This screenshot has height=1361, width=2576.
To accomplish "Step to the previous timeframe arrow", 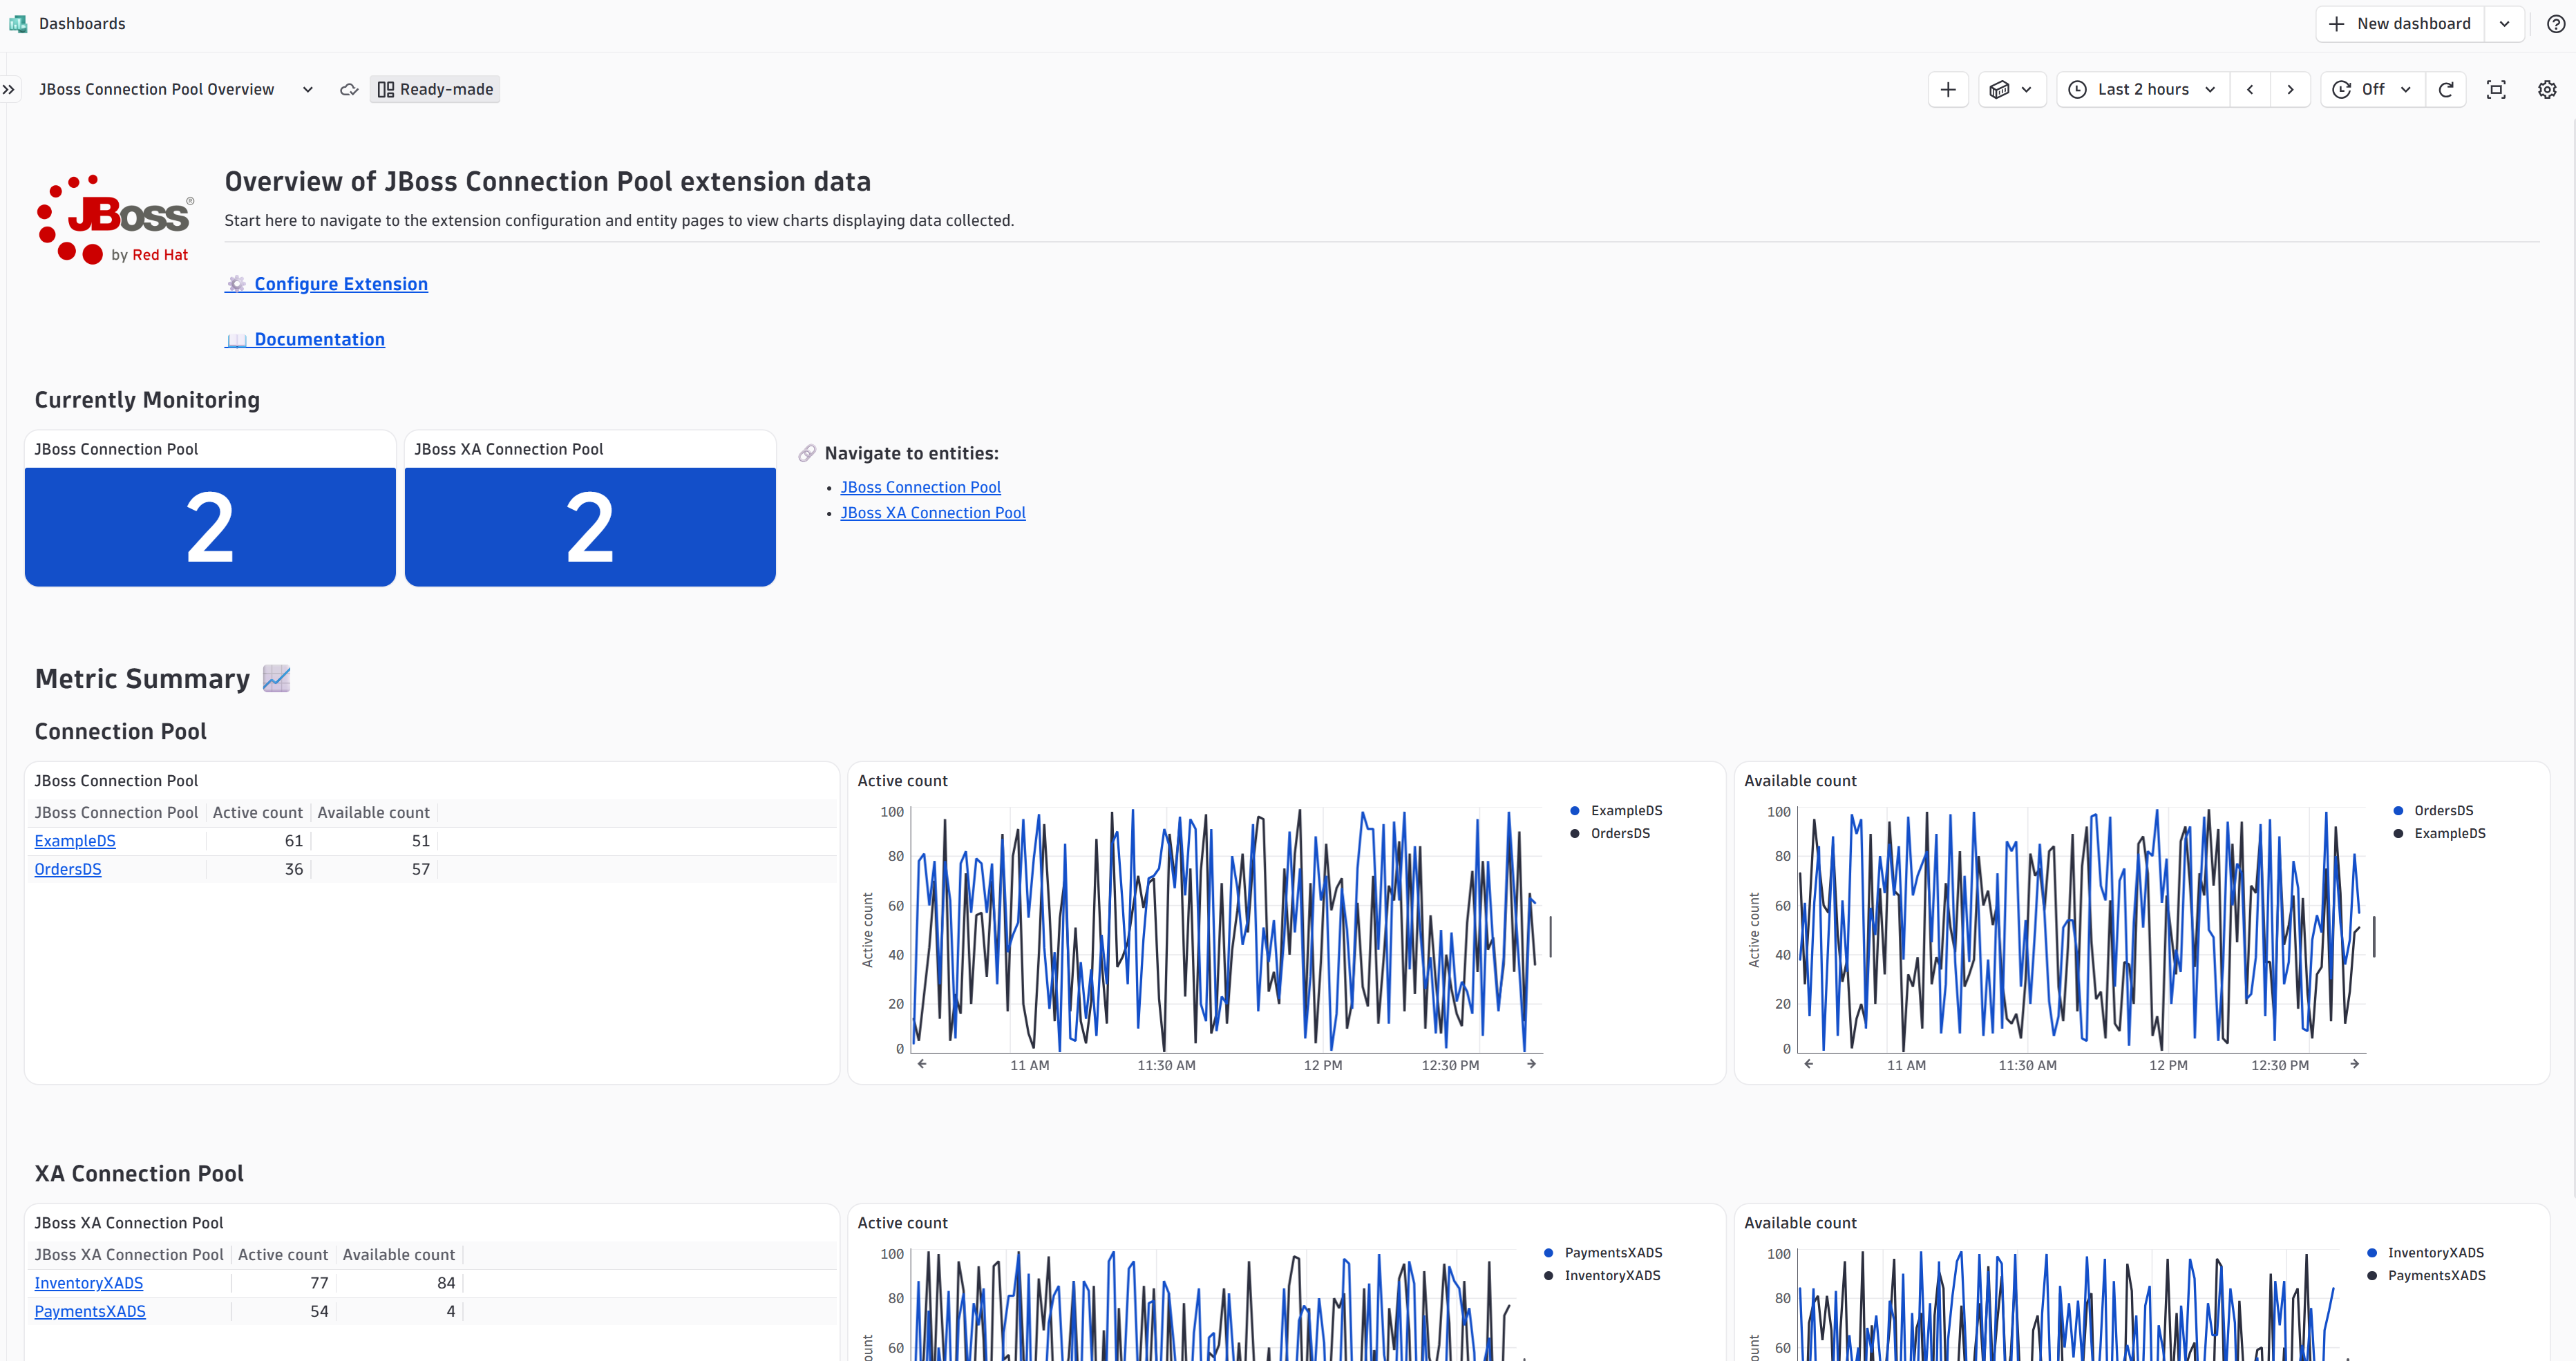I will (x=2250, y=89).
